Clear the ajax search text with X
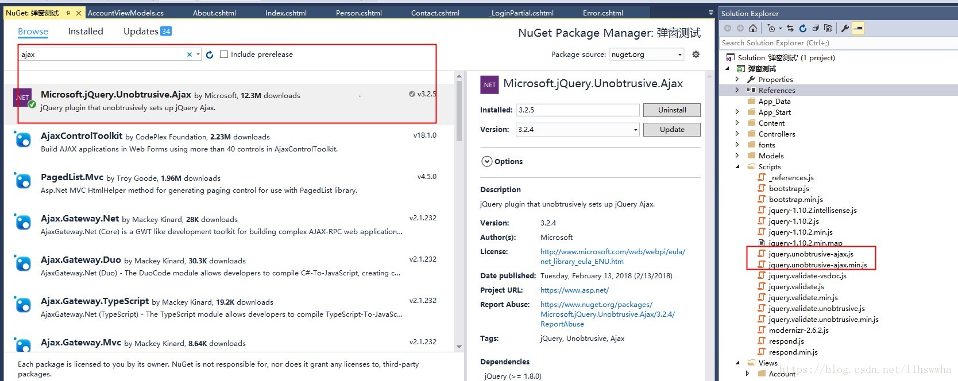This screenshot has width=958, height=381. pos(190,55)
